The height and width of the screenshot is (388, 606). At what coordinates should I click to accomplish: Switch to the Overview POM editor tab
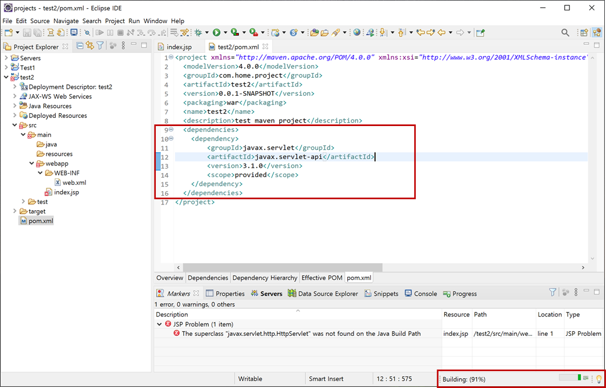170,278
